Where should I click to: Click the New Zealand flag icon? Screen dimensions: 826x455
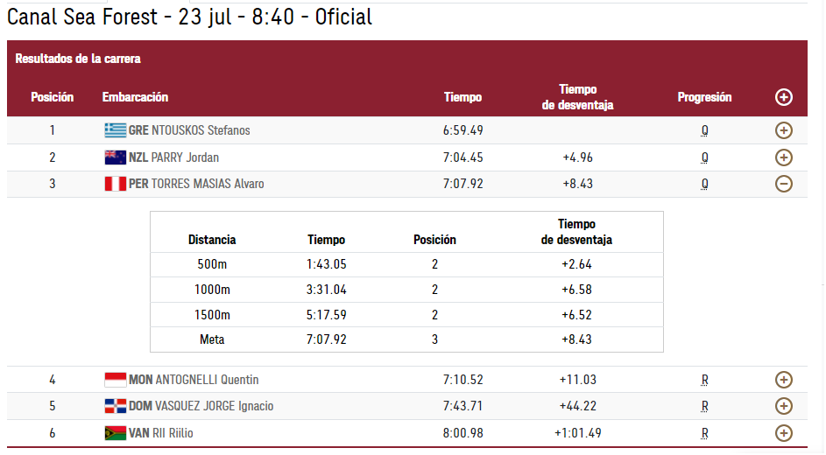pos(116,157)
